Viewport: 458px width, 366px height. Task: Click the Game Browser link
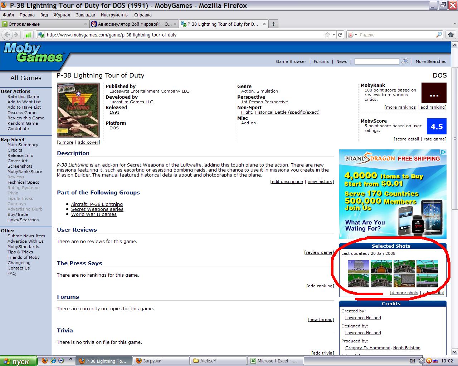click(x=291, y=61)
